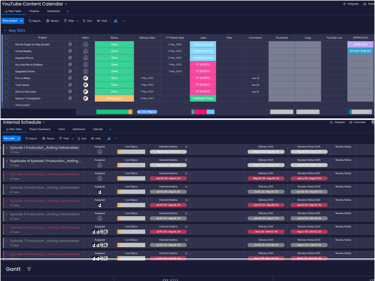The width and height of the screenshot is (375, 281).
Task: Open Dashboard tab in YouTube Content Calendar
Action: click(x=53, y=11)
